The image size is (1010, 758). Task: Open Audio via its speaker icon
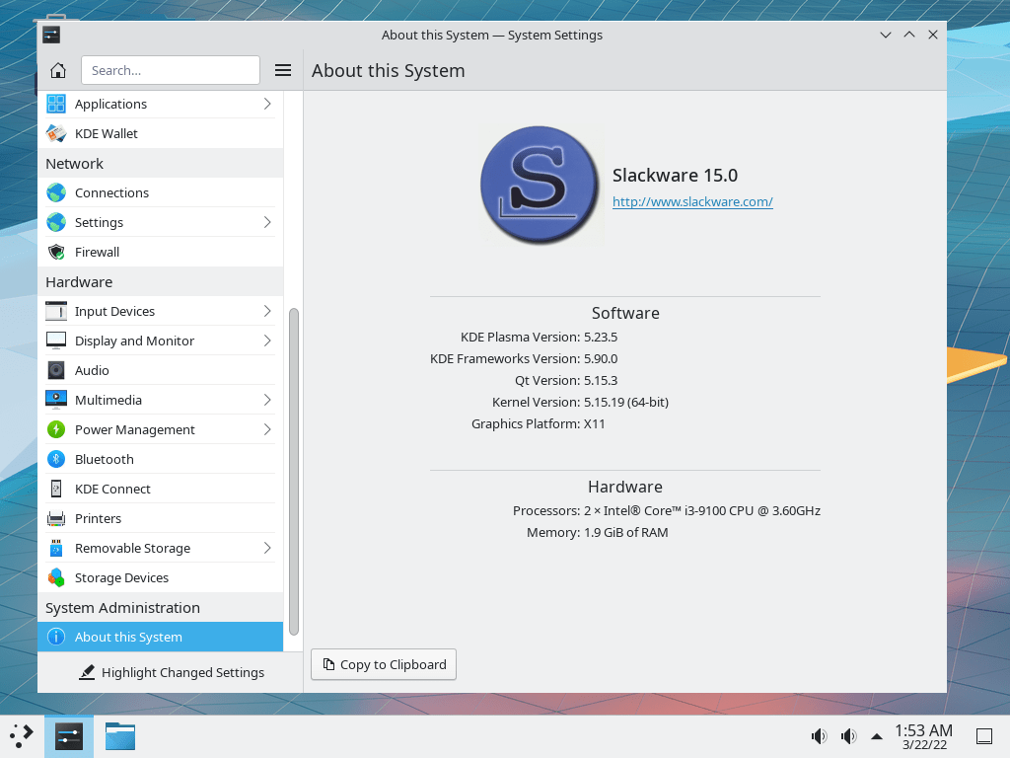click(56, 371)
